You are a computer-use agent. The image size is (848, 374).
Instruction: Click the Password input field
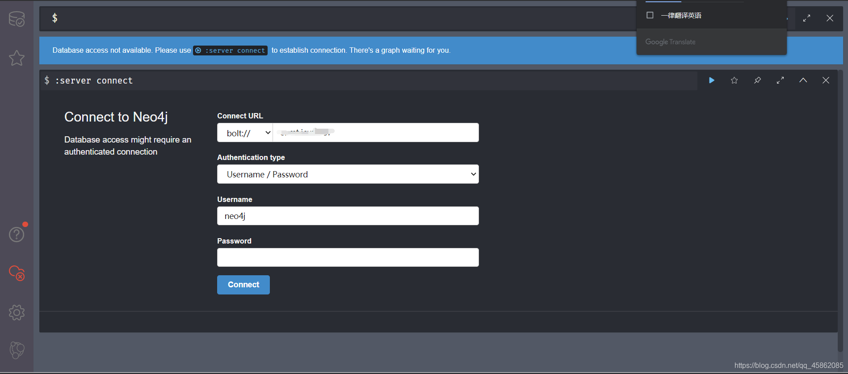point(348,257)
